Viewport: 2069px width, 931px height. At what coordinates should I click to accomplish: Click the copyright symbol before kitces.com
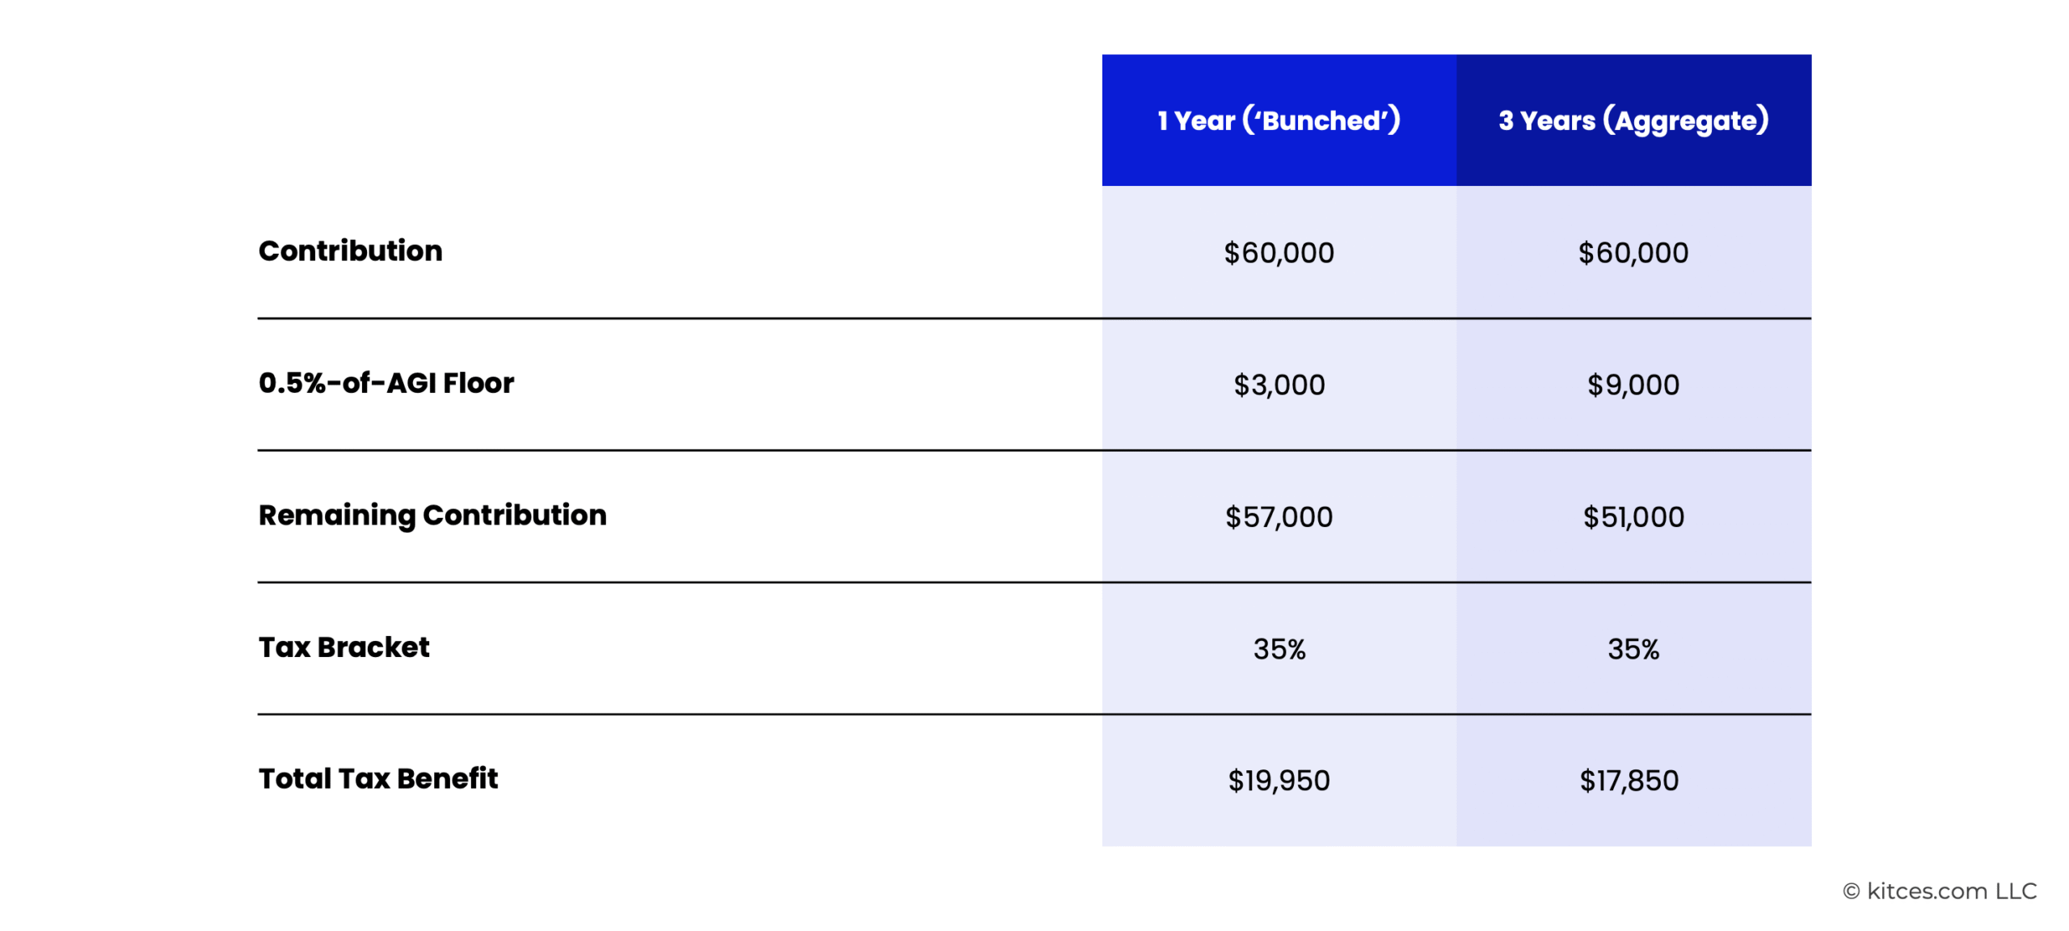[x=1851, y=891]
